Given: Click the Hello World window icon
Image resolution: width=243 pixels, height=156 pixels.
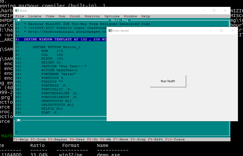Looking at the screenshot, I should pos(110,30).
